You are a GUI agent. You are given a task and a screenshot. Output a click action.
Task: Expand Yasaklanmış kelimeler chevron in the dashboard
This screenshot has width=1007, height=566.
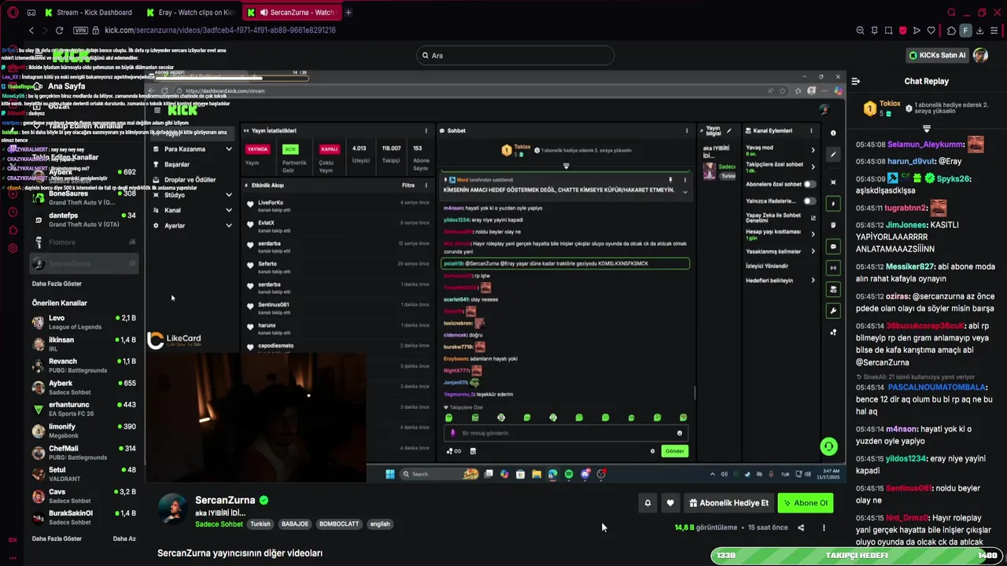pos(813,252)
